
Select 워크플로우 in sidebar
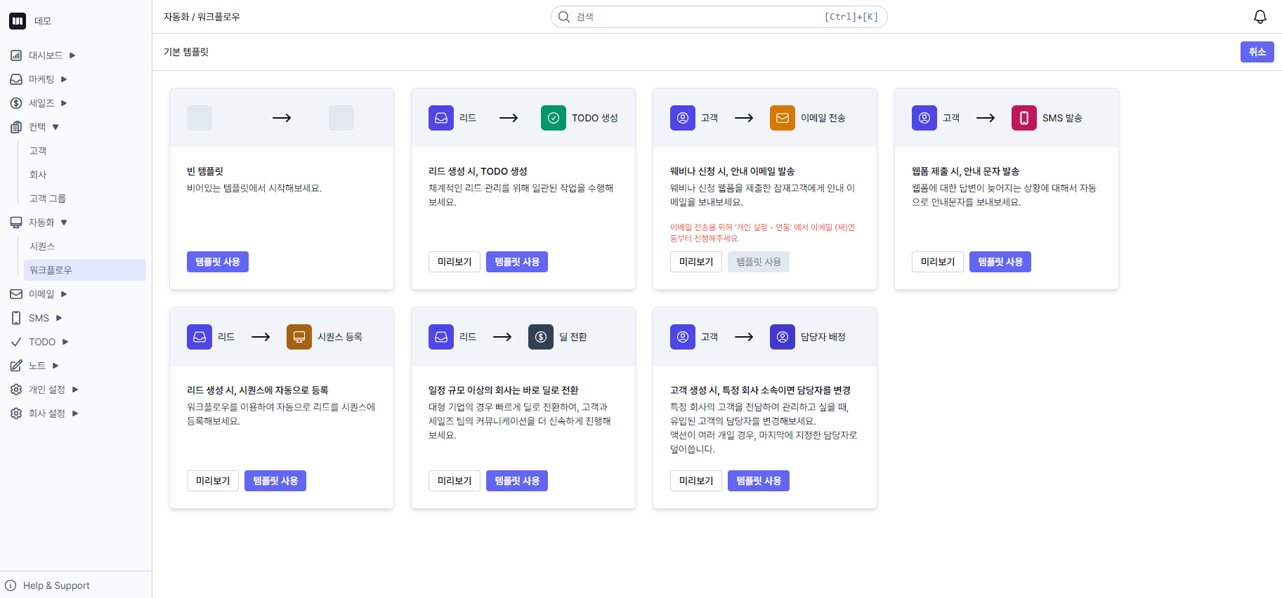pos(85,270)
